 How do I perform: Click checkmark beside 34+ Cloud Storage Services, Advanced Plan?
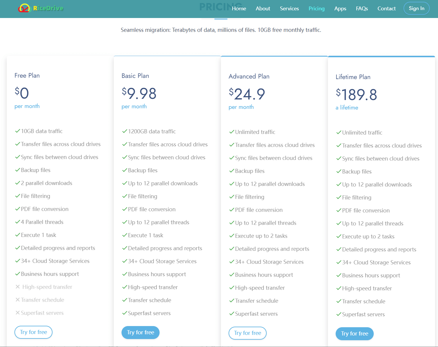(232, 262)
